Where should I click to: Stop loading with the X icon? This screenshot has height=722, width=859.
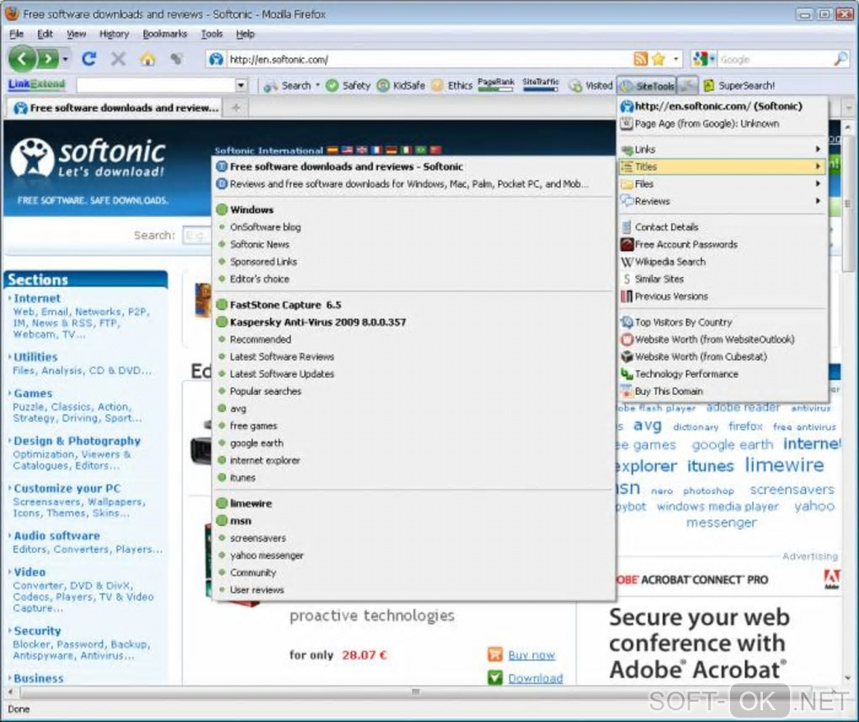[x=118, y=59]
